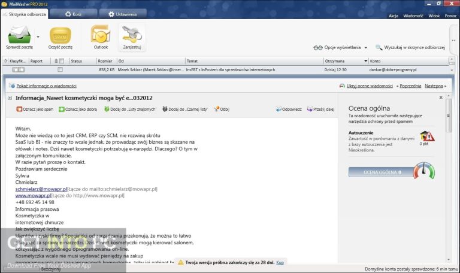Open the Sprawdź pocztę dropdown arrow
This screenshot has width=460, height=273.
click(x=38, y=37)
